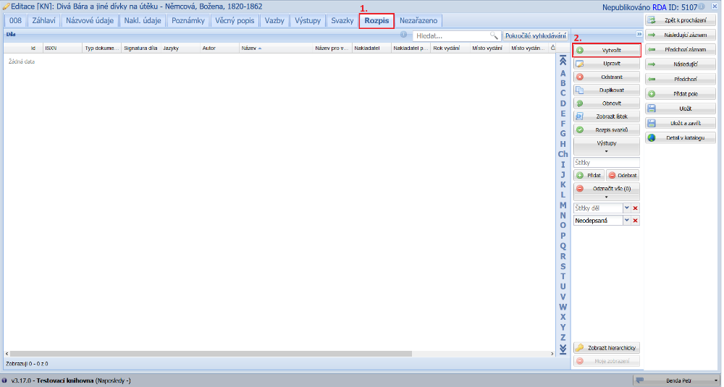Open the Názvové údaje tab
The height and width of the screenshot is (387, 724).
coord(90,20)
